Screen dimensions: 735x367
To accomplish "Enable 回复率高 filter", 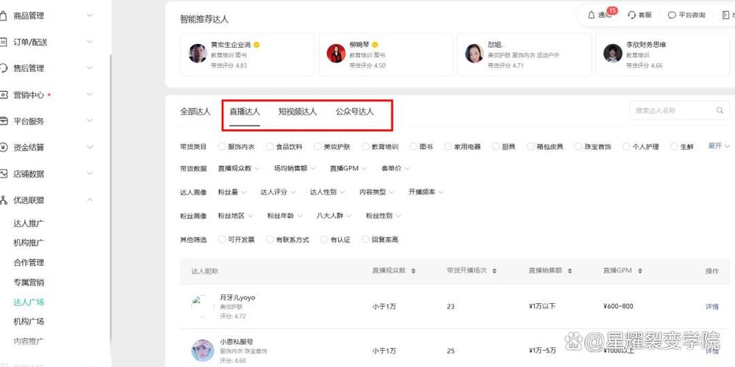I will pyautogui.click(x=365, y=240).
